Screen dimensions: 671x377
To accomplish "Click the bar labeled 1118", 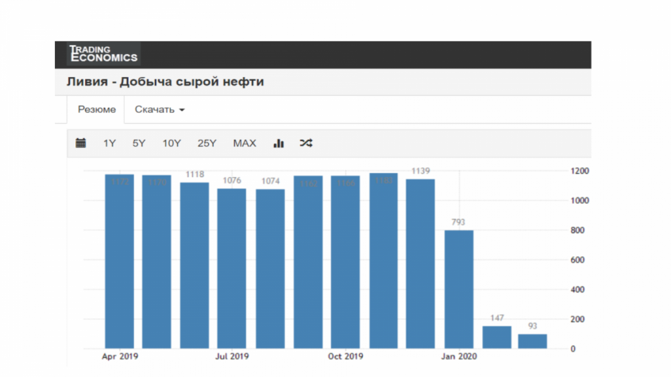I will click(195, 265).
